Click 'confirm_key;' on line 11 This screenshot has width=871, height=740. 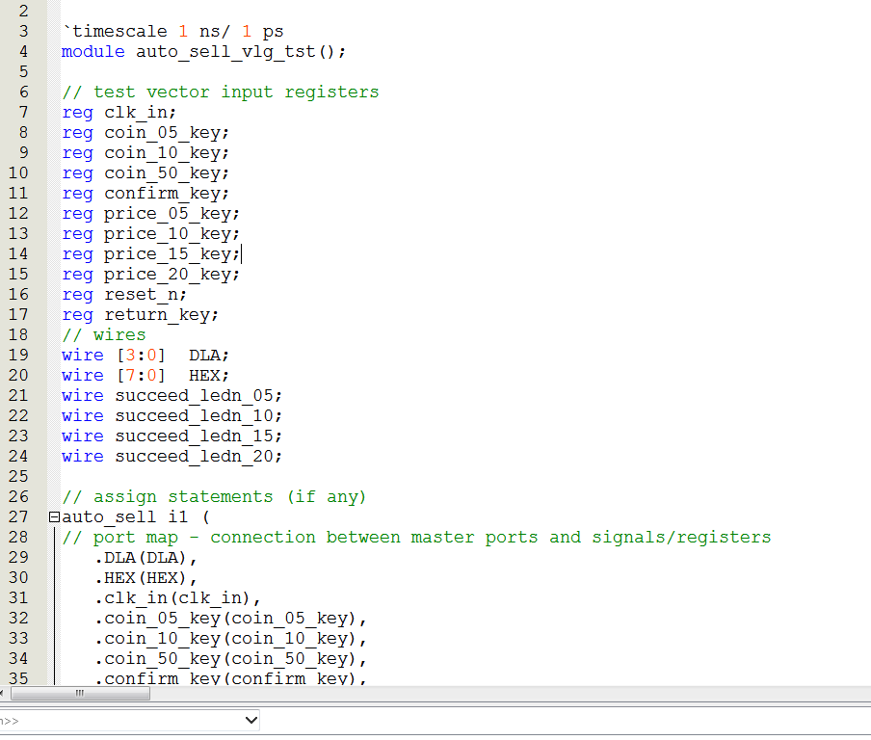pos(167,194)
